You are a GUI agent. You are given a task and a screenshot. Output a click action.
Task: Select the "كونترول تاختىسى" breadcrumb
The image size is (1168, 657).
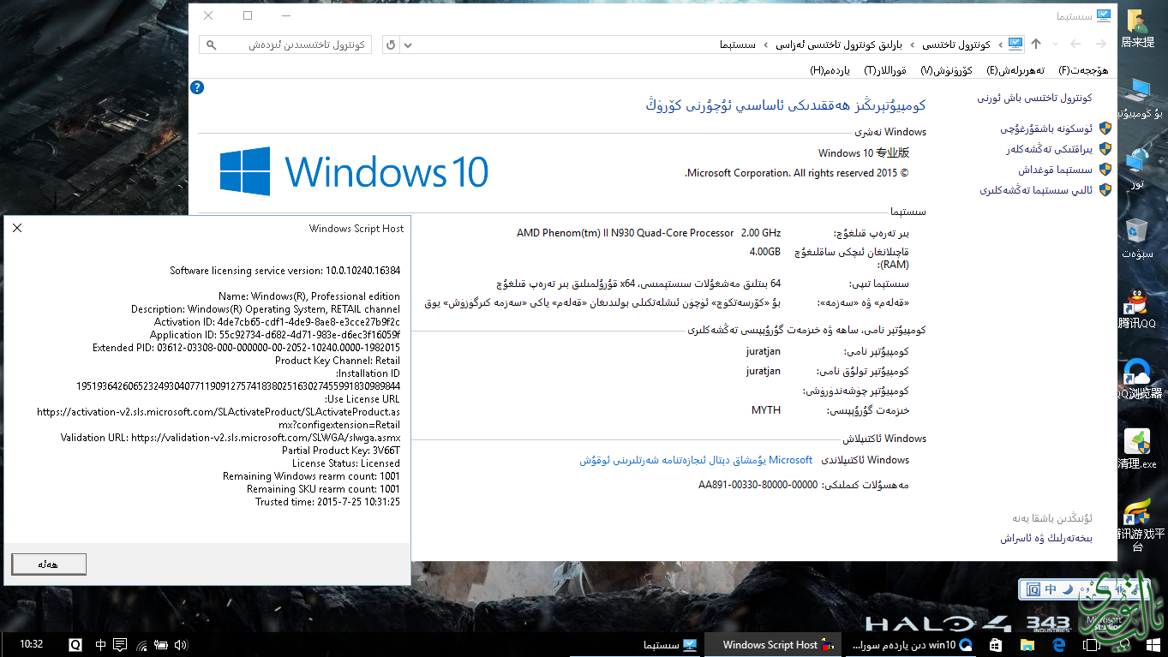click(957, 45)
